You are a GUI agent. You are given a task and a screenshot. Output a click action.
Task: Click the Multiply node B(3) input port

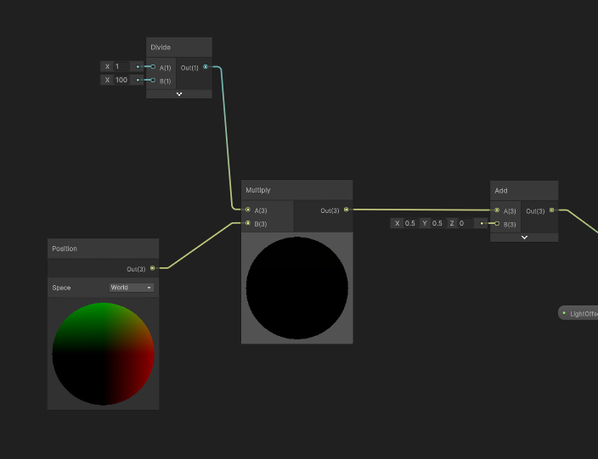(x=248, y=223)
